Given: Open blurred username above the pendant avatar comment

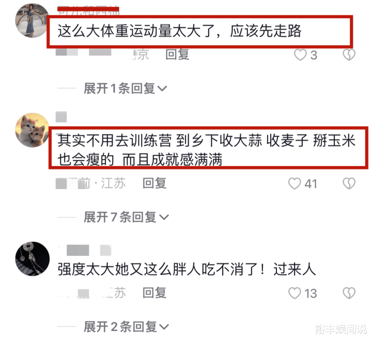Looking at the screenshot, I should click(x=85, y=250).
